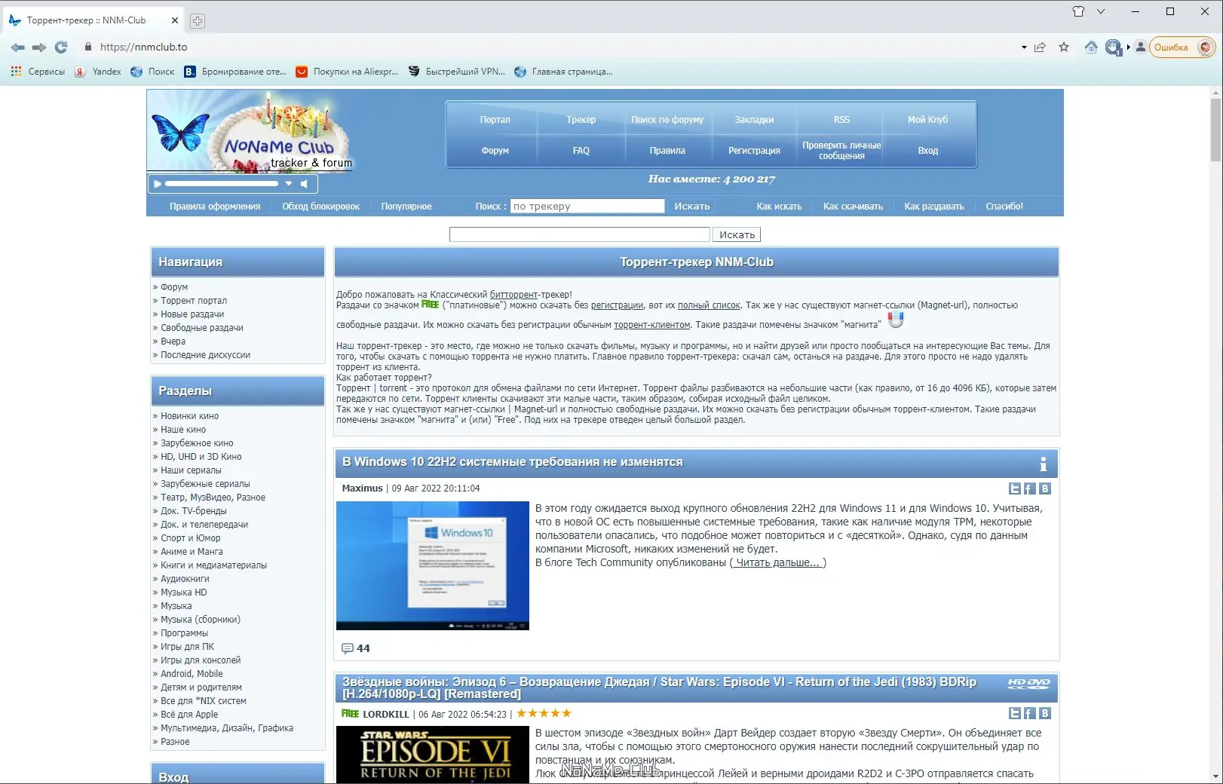Open Новинки кино in the Разделы list

tap(189, 416)
